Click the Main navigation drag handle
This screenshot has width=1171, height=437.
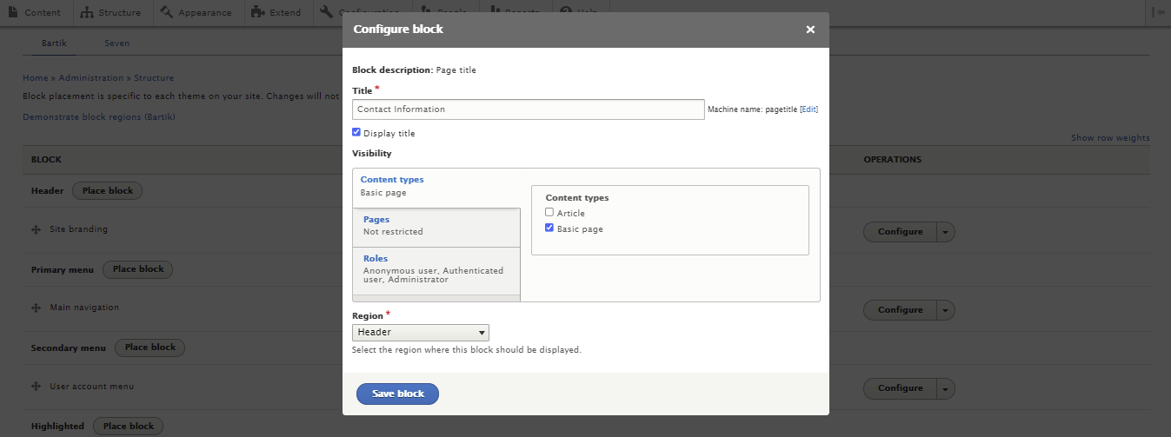point(37,308)
